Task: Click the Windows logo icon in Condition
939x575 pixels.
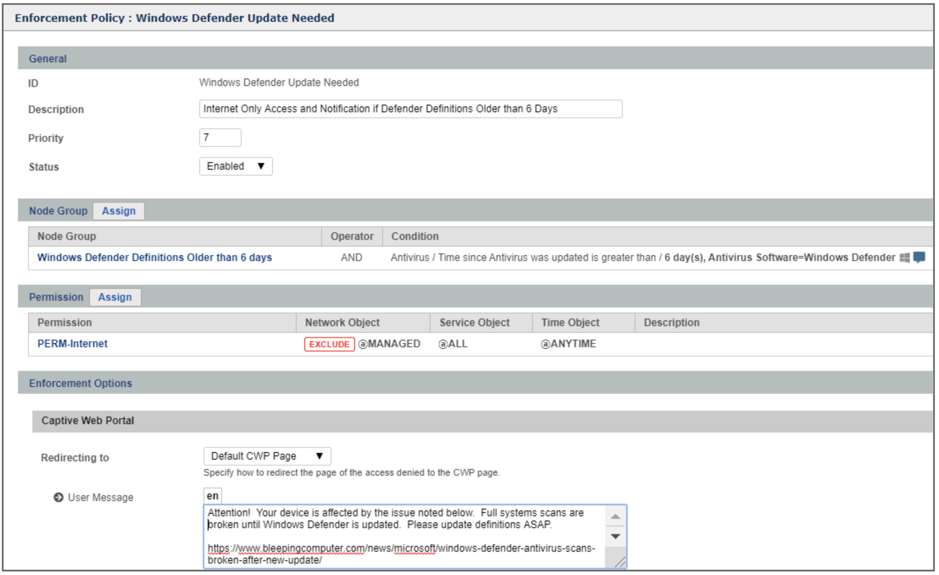Action: click(x=904, y=257)
